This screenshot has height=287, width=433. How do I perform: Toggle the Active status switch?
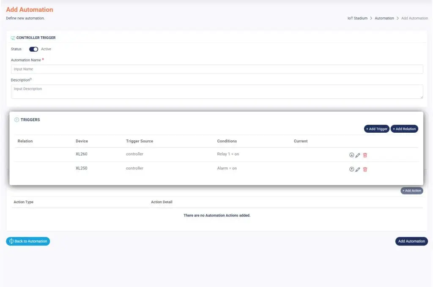(33, 49)
